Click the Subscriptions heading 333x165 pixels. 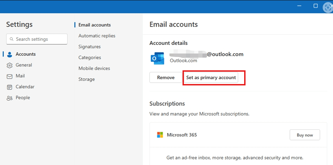click(x=167, y=104)
